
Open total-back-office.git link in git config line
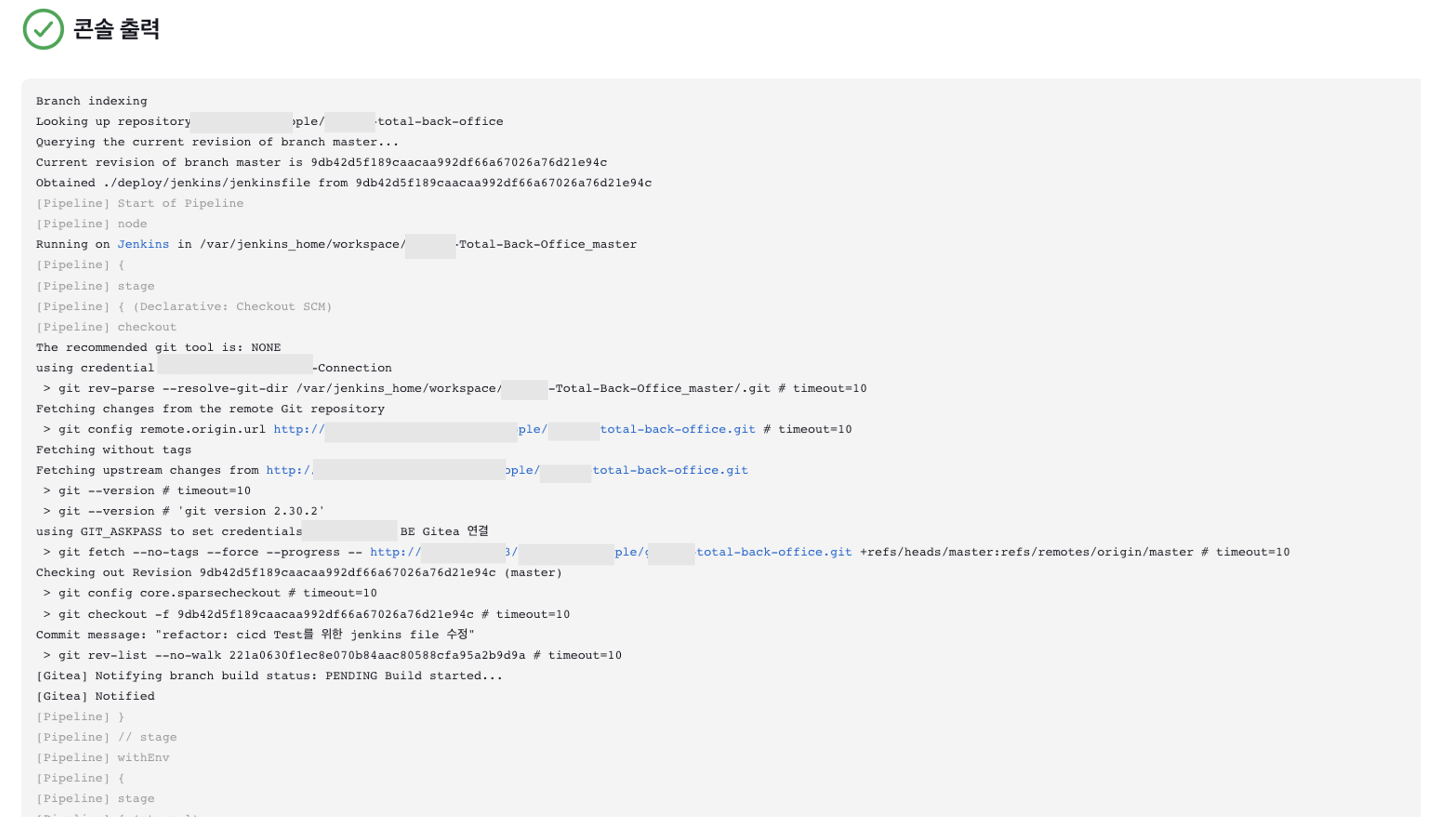[677, 429]
